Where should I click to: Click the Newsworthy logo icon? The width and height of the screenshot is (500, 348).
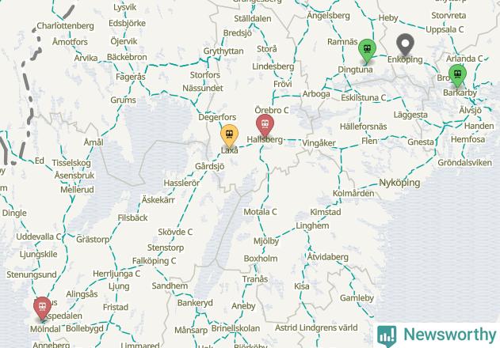tap(387, 336)
